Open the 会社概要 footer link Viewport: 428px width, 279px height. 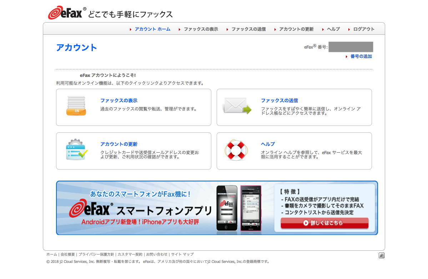point(68,254)
